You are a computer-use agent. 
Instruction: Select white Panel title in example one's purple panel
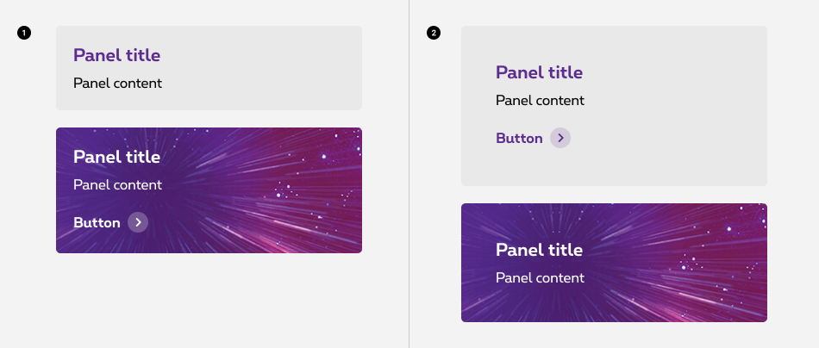[116, 157]
